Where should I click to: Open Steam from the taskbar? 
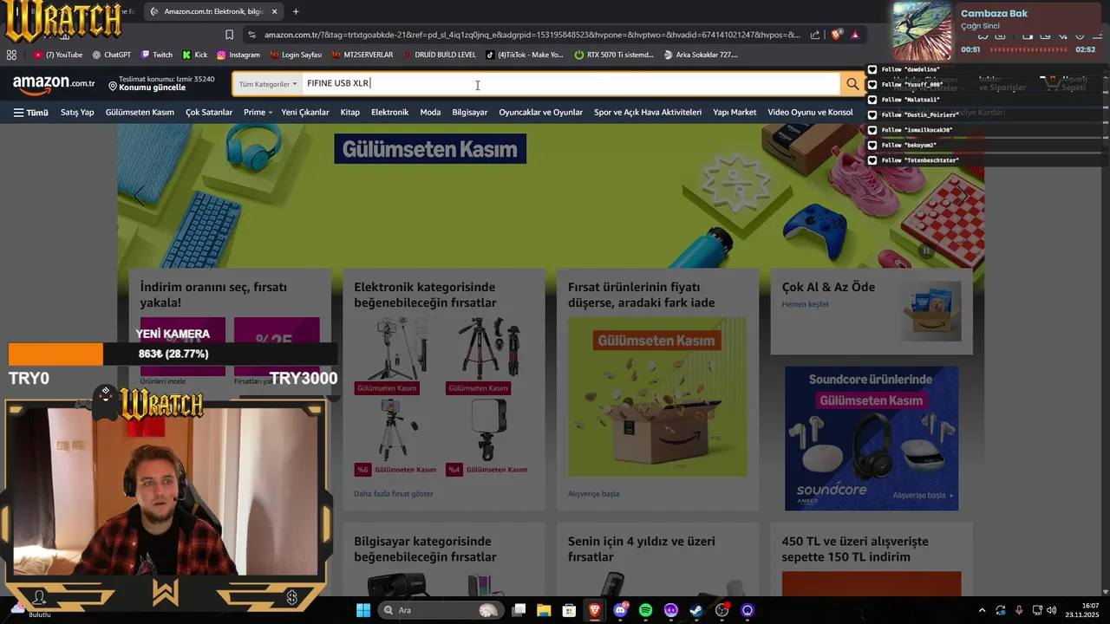click(696, 610)
